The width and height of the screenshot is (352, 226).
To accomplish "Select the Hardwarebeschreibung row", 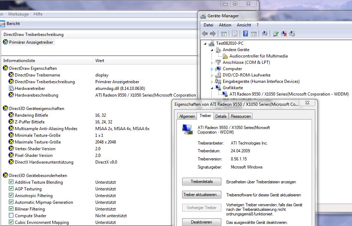I will (x=99, y=95).
